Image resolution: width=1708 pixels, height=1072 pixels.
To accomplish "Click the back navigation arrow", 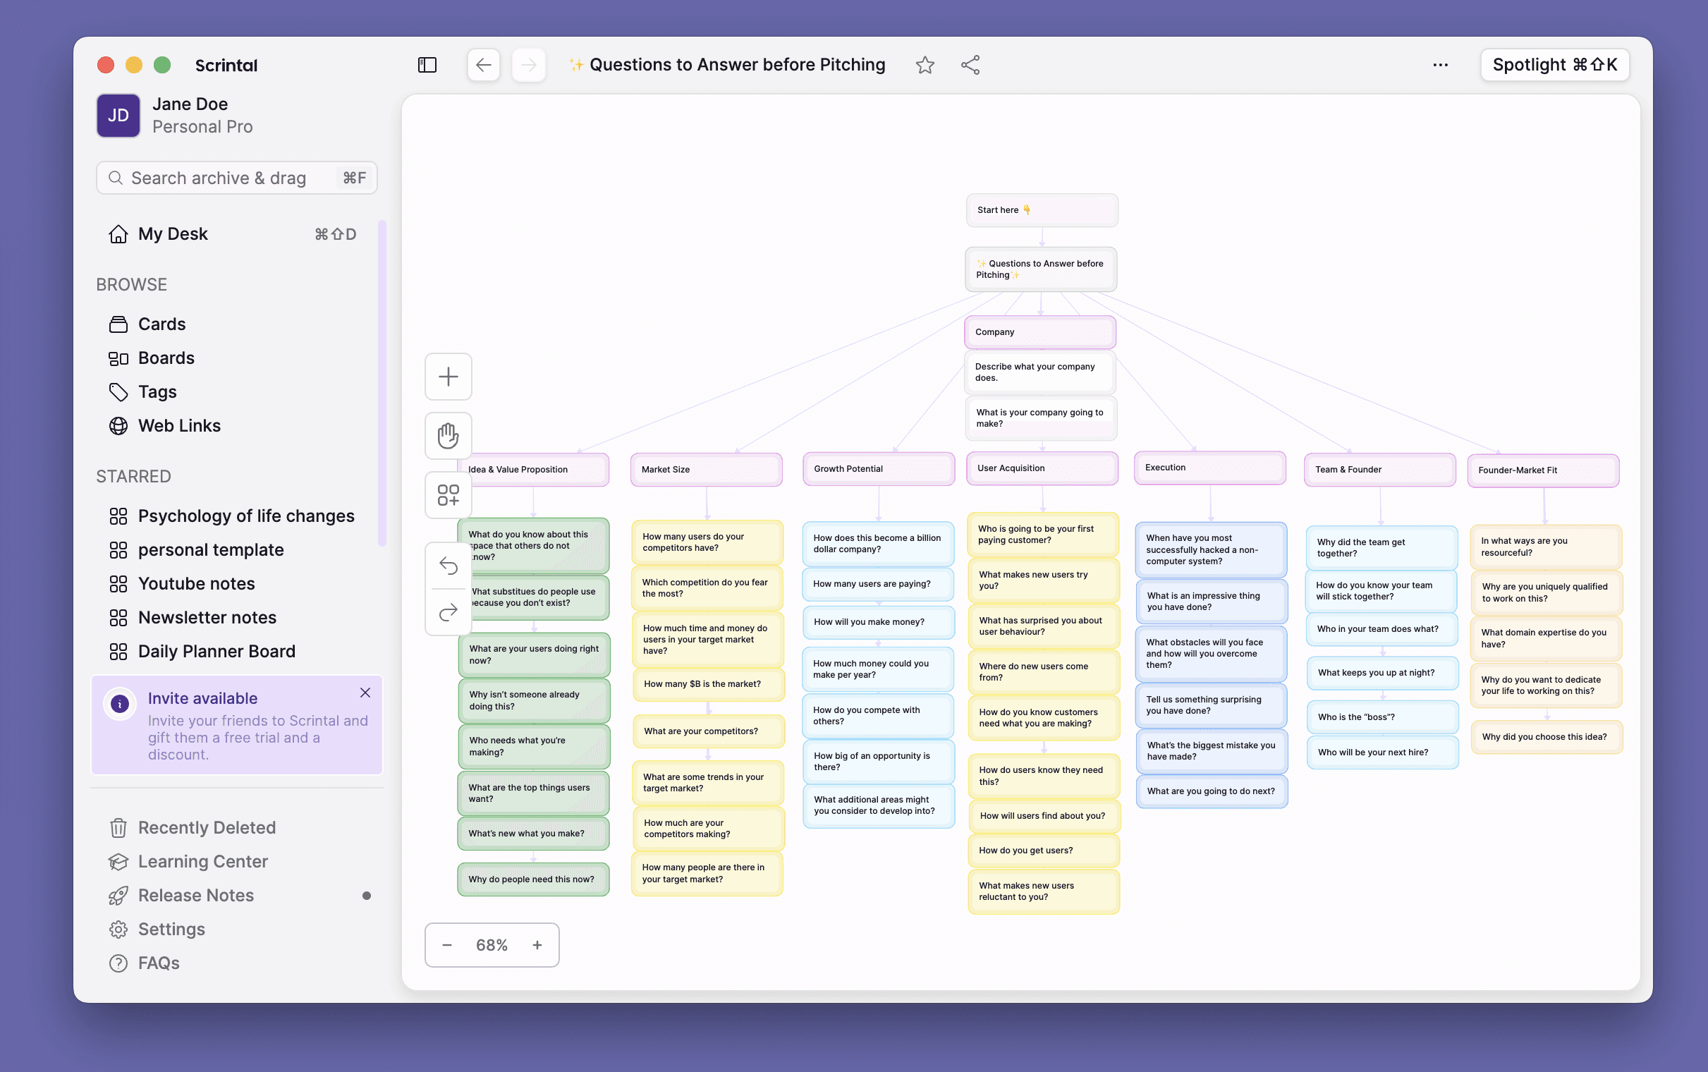I will [x=483, y=65].
